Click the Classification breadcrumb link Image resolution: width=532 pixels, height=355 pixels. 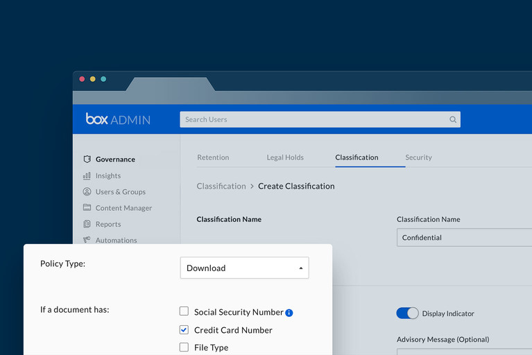coord(221,186)
